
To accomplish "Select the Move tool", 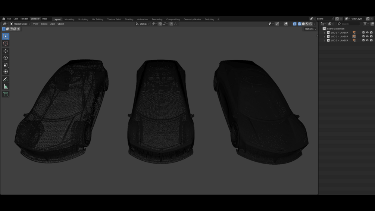I will pos(6,51).
